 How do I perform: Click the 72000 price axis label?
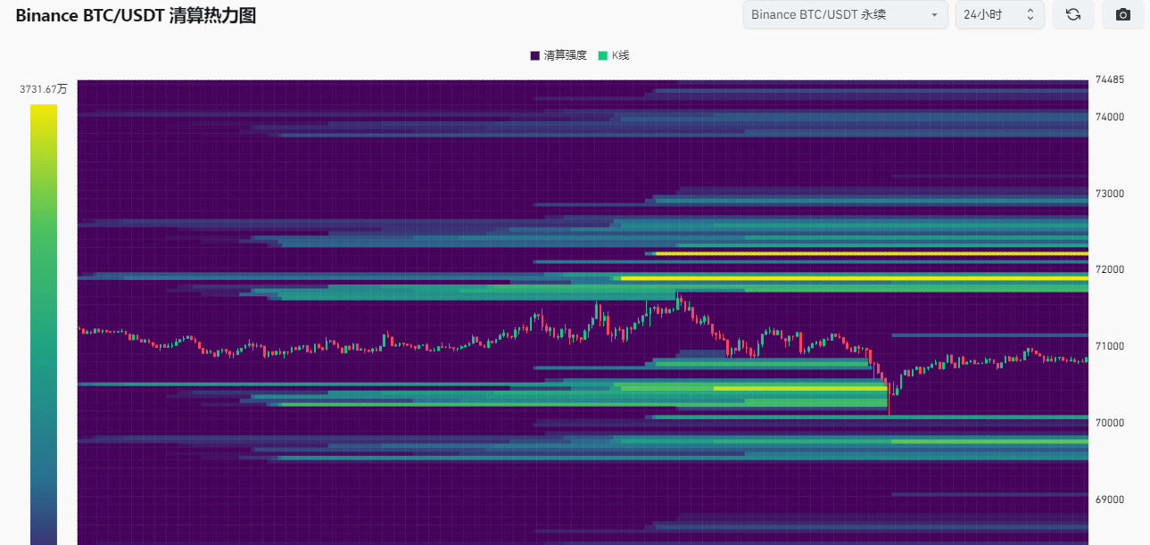(x=1110, y=269)
